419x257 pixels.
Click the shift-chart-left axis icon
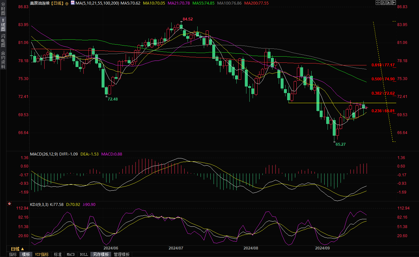(383, 3)
